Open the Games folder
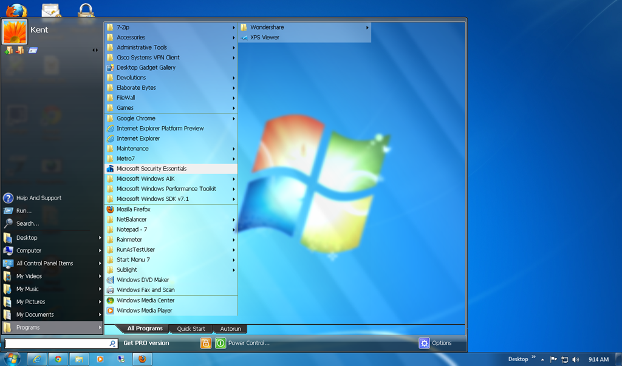Viewport: 622px width, 366px height. [x=171, y=108]
